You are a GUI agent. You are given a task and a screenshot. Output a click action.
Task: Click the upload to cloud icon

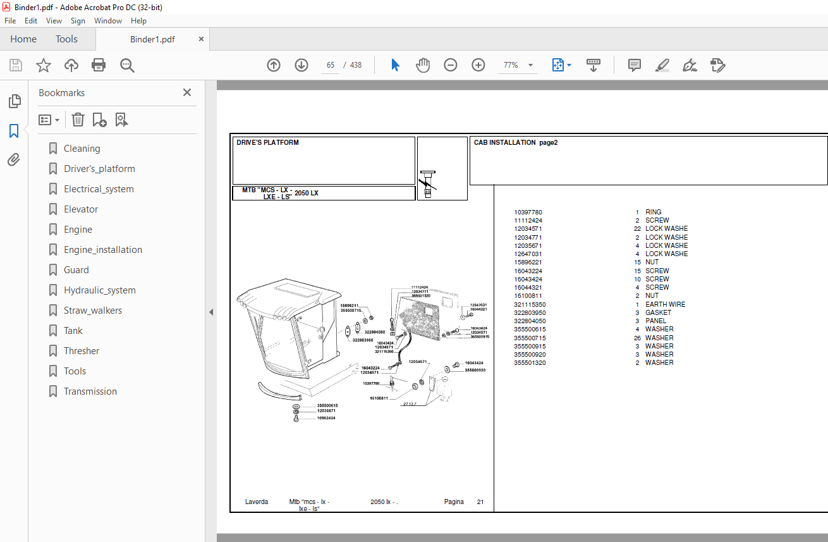(71, 65)
